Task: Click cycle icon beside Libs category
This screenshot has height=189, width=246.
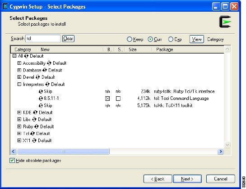Action: point(34,119)
